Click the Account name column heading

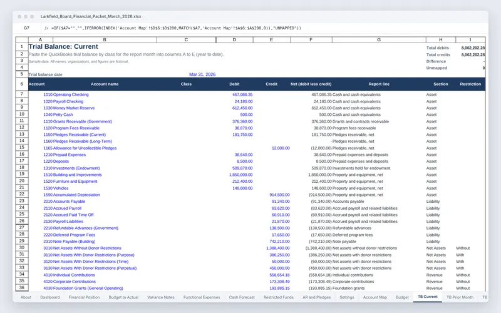(105, 84)
